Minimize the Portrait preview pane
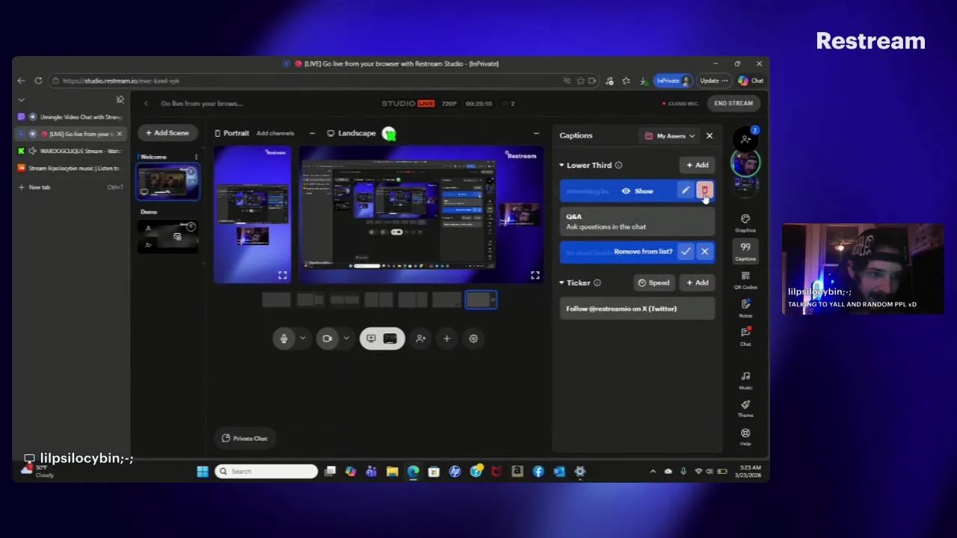Screen dimensions: 957x538 point(312,133)
